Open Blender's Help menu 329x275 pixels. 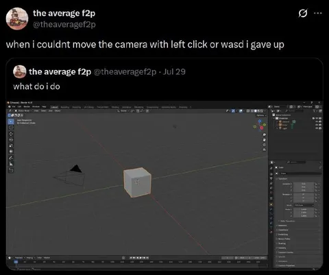click(45, 107)
